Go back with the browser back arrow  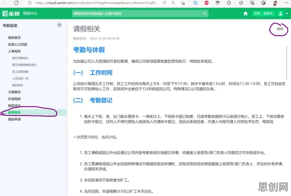click(5, 3)
